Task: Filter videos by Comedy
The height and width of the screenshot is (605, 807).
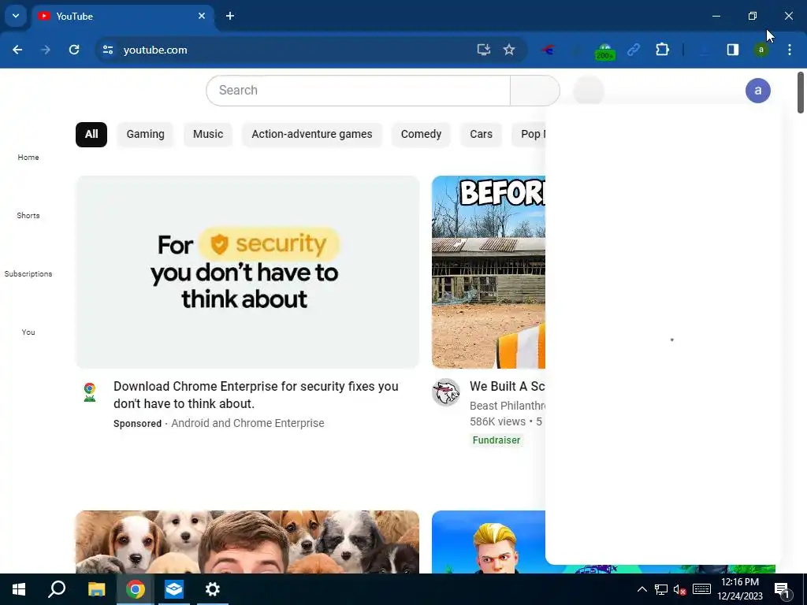Action: click(421, 134)
